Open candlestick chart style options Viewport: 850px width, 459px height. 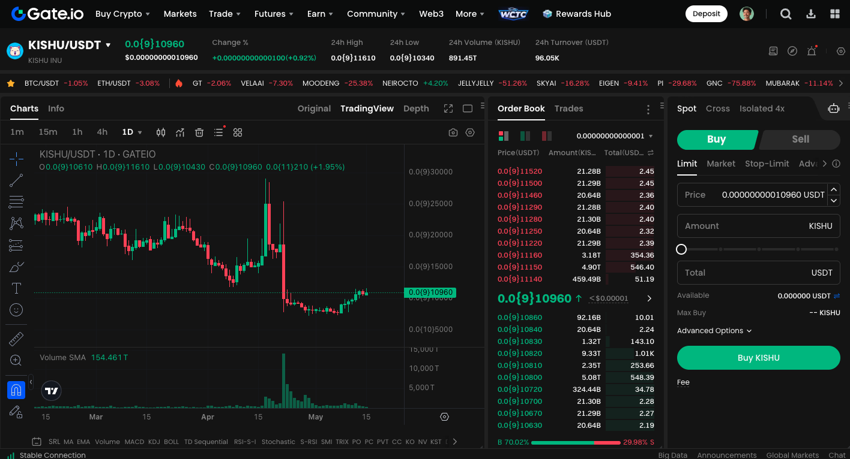[x=161, y=132]
